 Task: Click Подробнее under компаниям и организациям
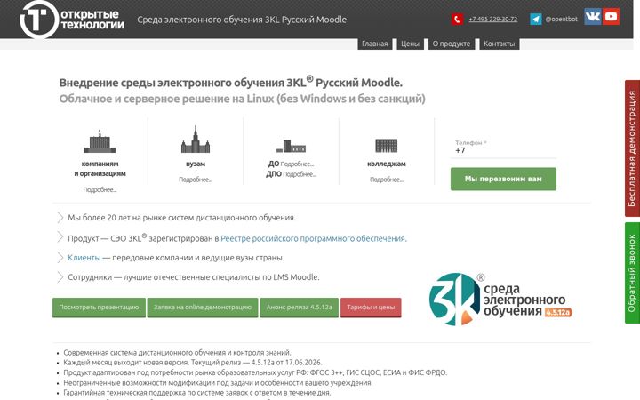pos(100,190)
